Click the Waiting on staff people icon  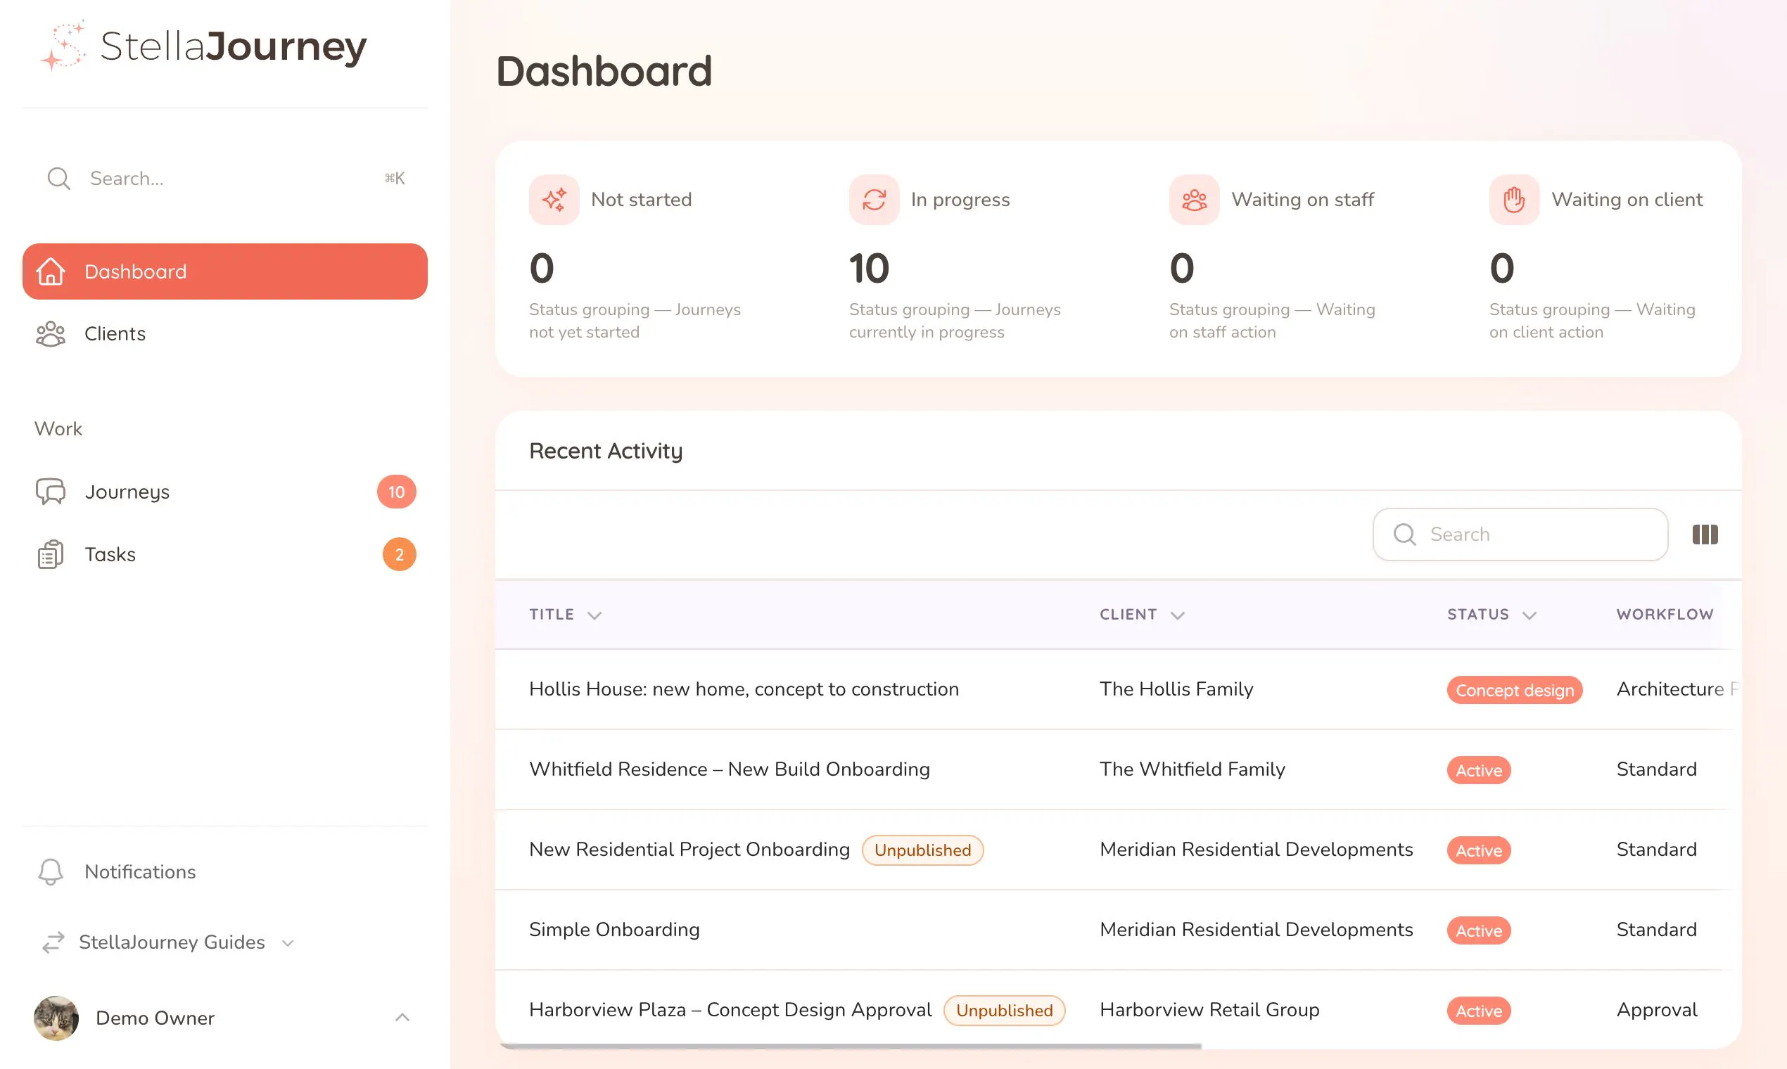coord(1194,200)
